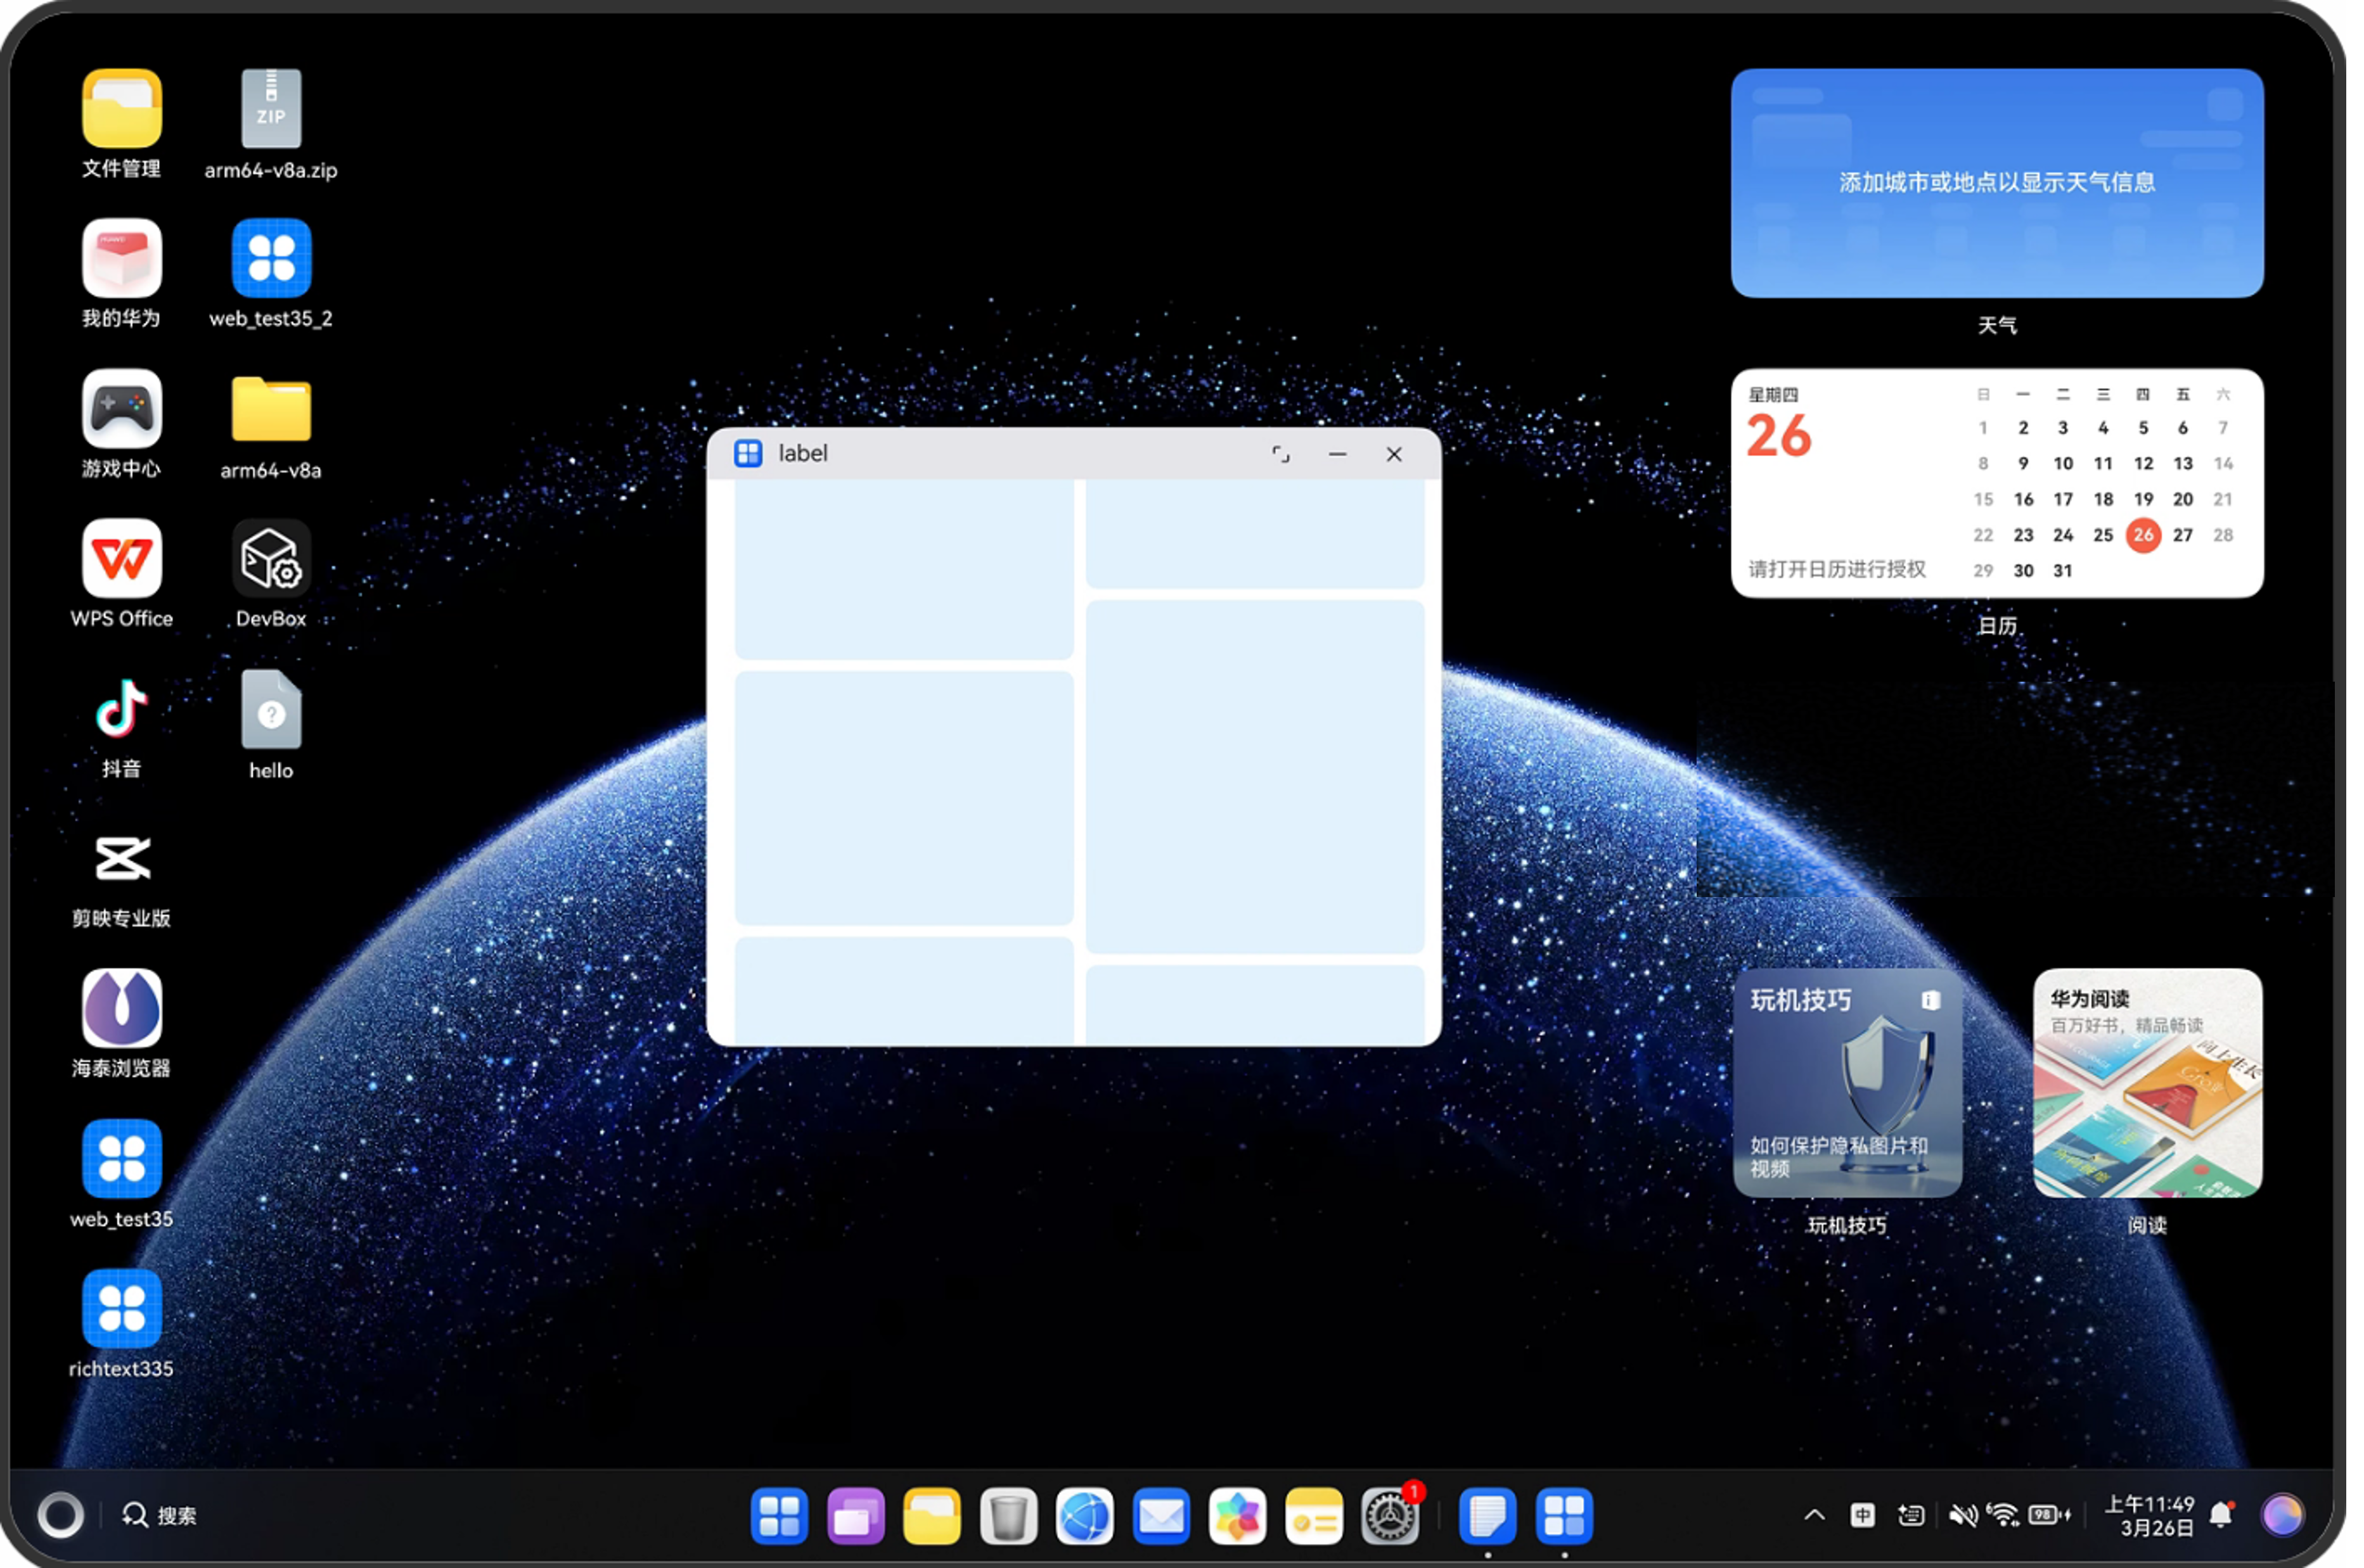Viewport: 2364px width, 1568px height.
Task: Click the tall right-column card in label window
Action: coord(1254,777)
